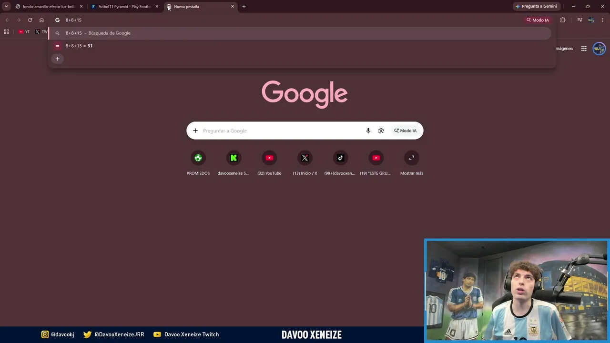Open the (13) Inicio / X shortcut
This screenshot has width=610, height=343.
point(305,163)
